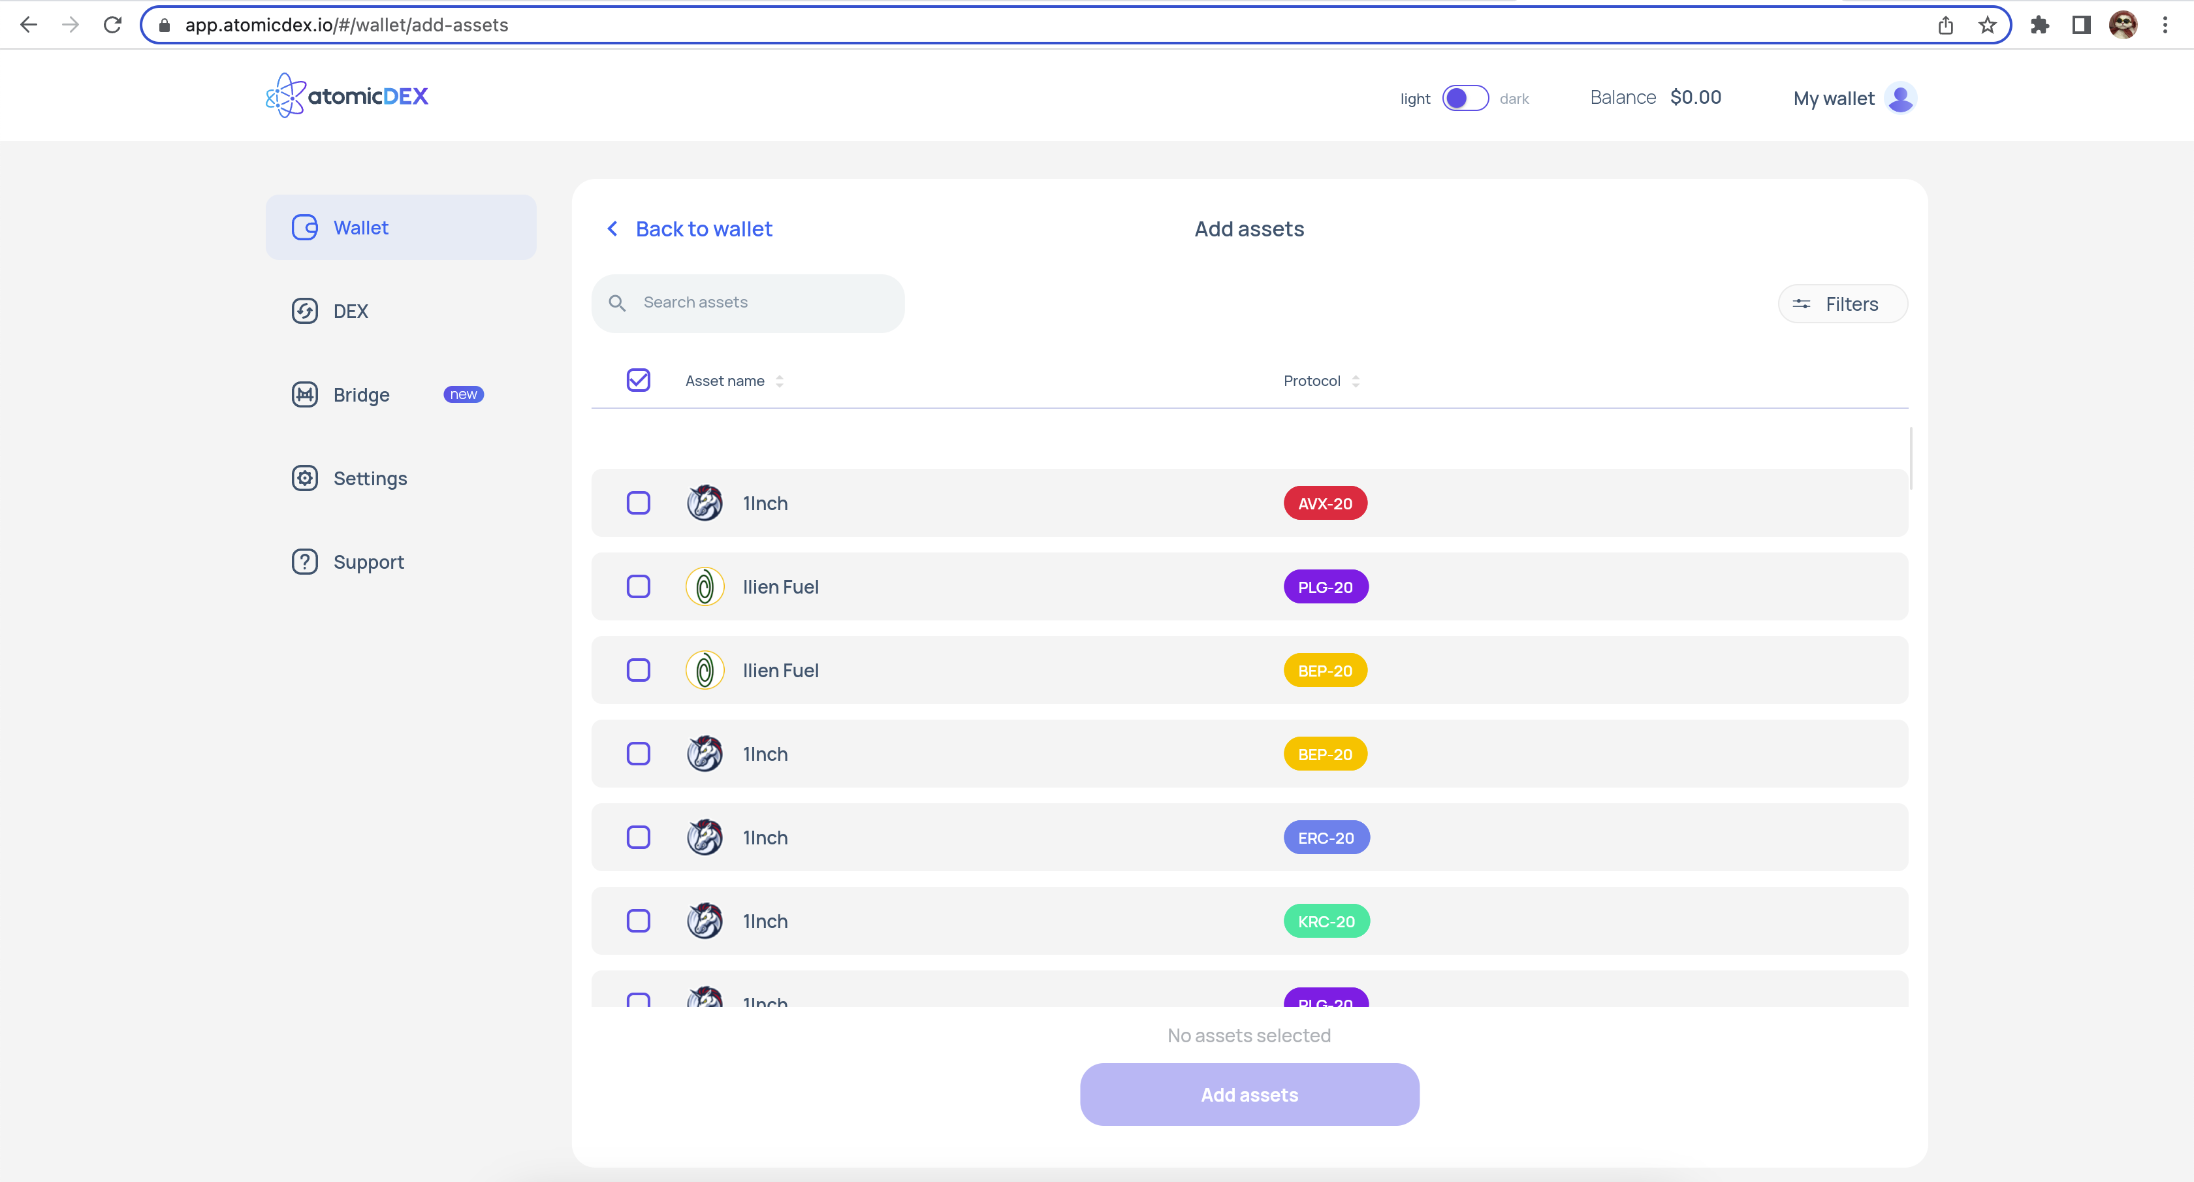Viewport: 2194px width, 1182px height.
Task: Click the Back to wallet chevron arrow
Action: tap(612, 228)
